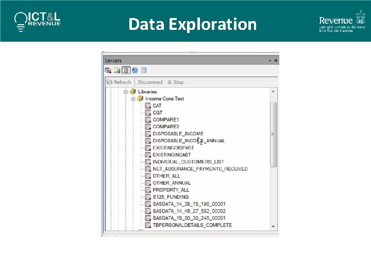Click the Disconnect button
The image size is (371, 278).
click(x=150, y=82)
